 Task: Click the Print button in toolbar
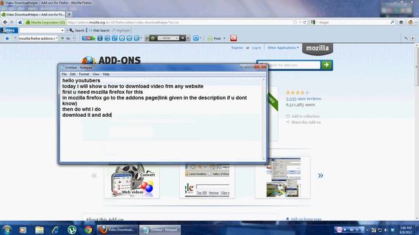215,39
